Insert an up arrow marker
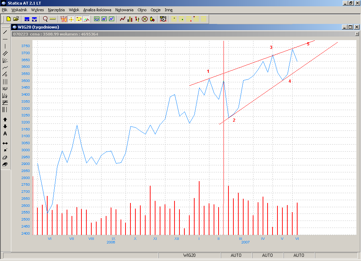Viewport: 361px width, 261px height. pyautogui.click(x=5, y=120)
